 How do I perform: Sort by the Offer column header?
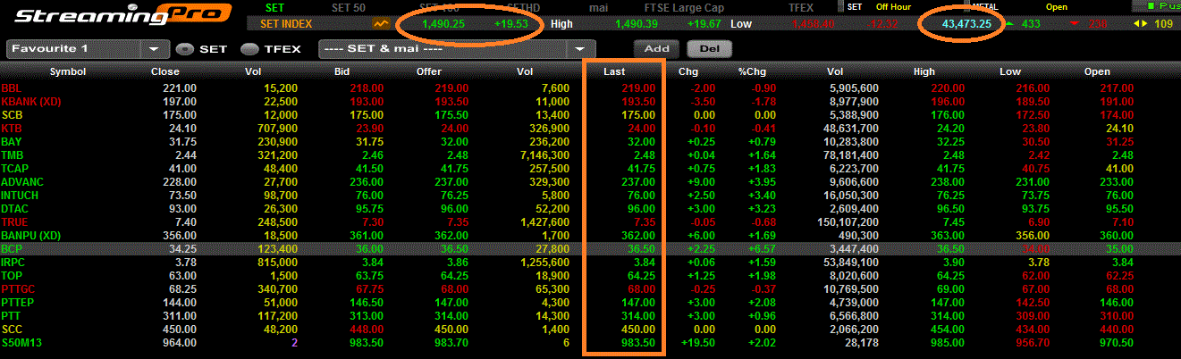[429, 71]
